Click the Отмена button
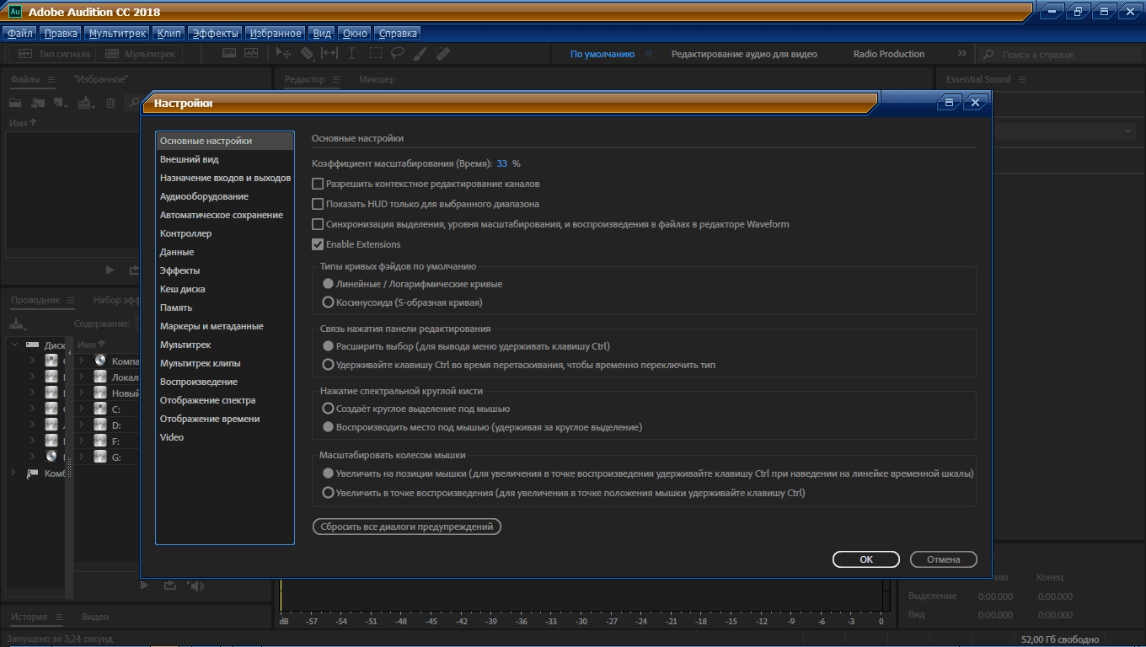 point(944,559)
